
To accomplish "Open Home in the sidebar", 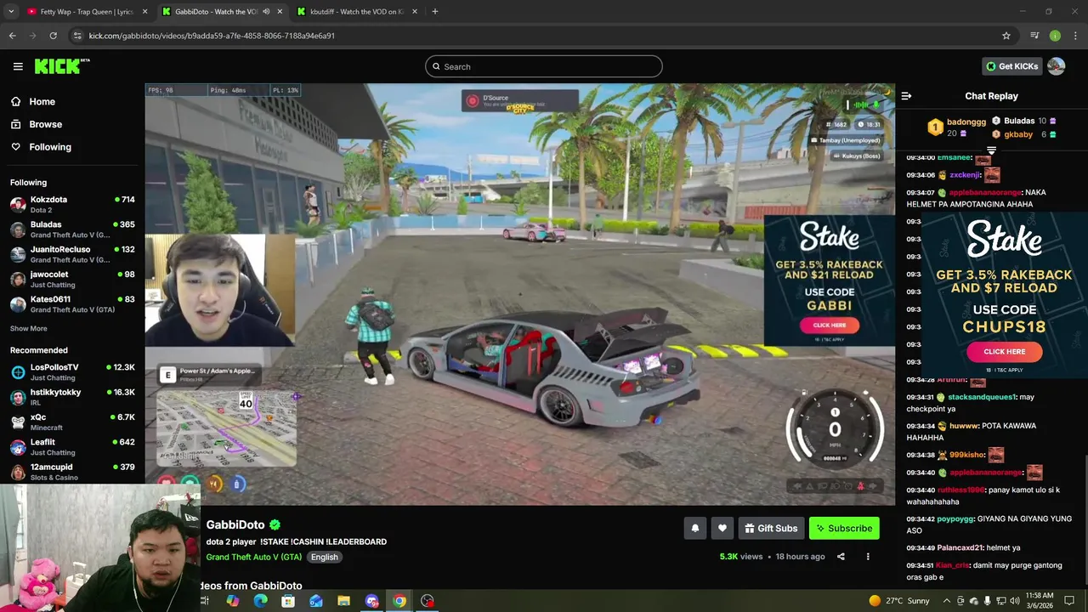I will pos(42,101).
